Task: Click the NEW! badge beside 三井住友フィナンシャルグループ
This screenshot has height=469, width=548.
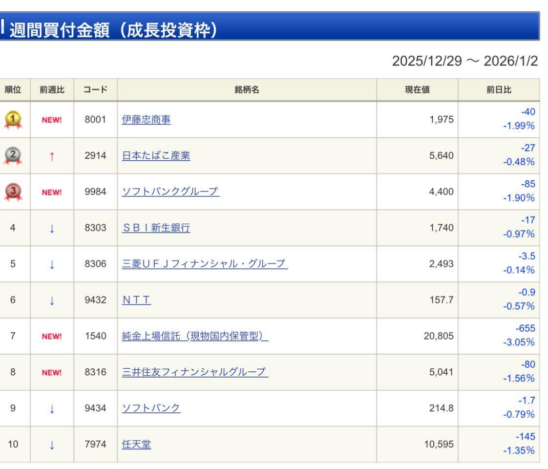Action: [x=52, y=372]
